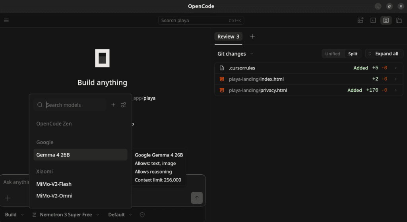
Task: Focus the Ask anything prompt field
Action: point(16,182)
